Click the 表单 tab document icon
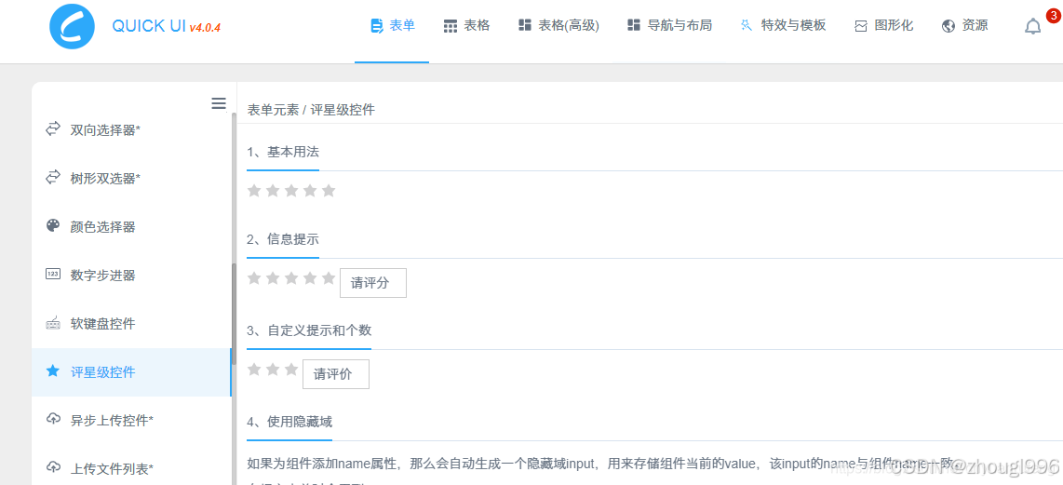Screen dimensions: 1063x485 point(377,26)
